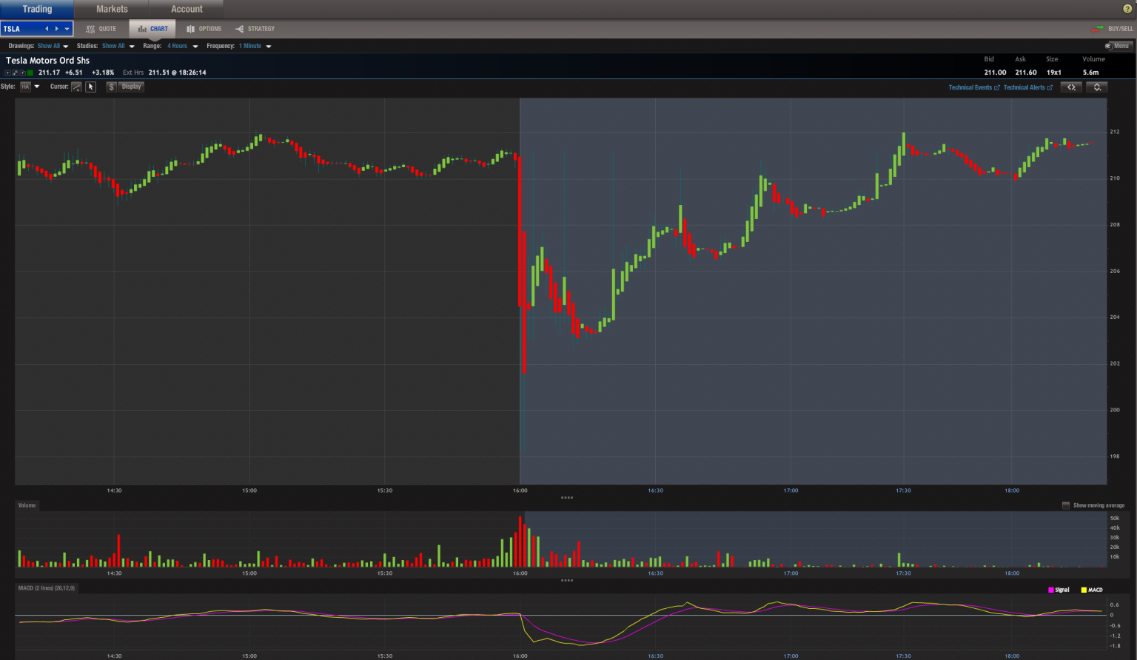
Task: Switch to the Account tab
Action: (187, 9)
